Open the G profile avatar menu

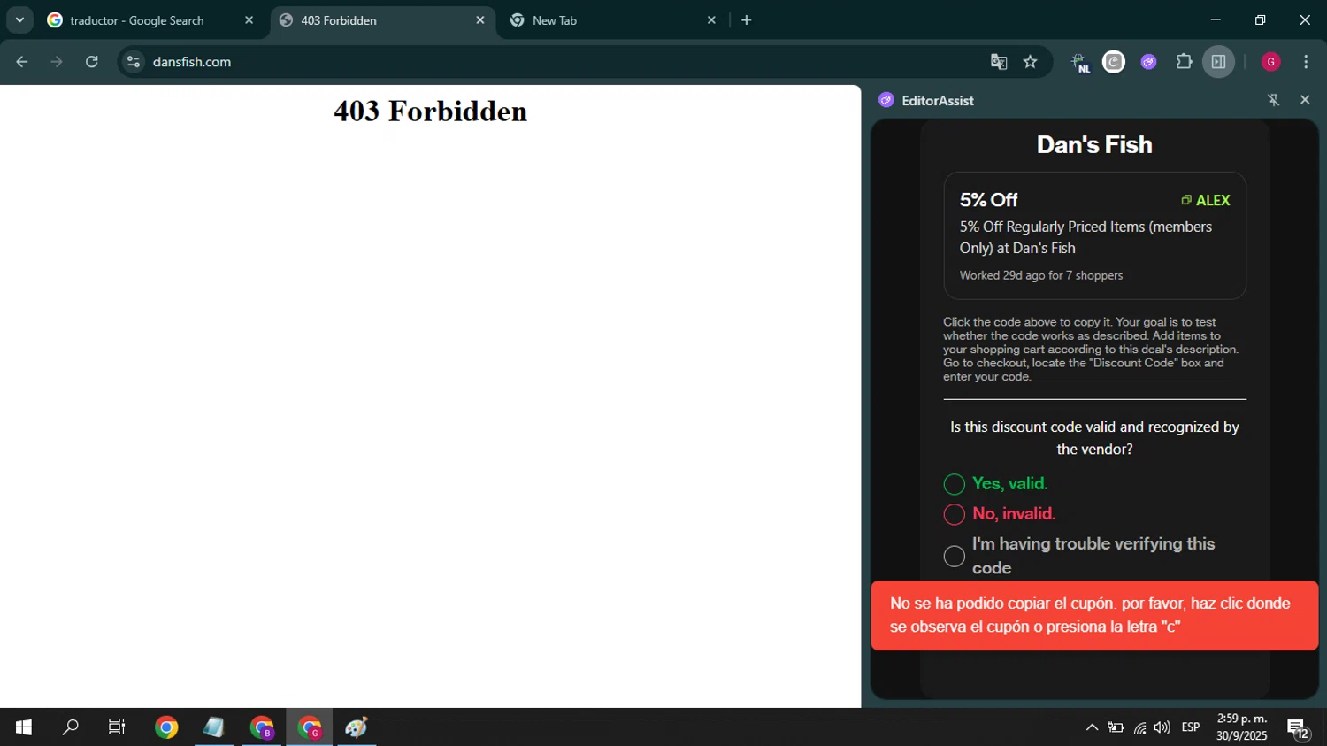[x=1271, y=62]
